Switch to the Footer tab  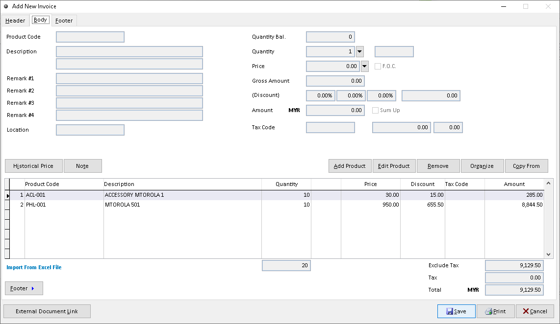64,20
